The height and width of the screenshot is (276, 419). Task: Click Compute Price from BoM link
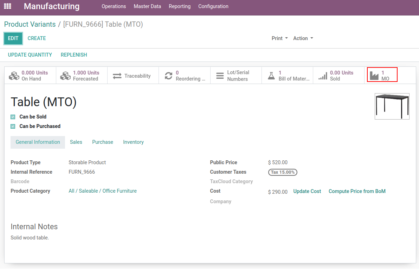pyautogui.click(x=357, y=191)
